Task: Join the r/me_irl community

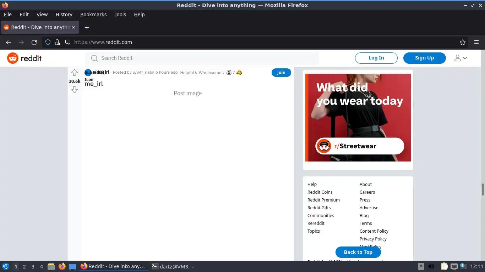Action: [281, 72]
